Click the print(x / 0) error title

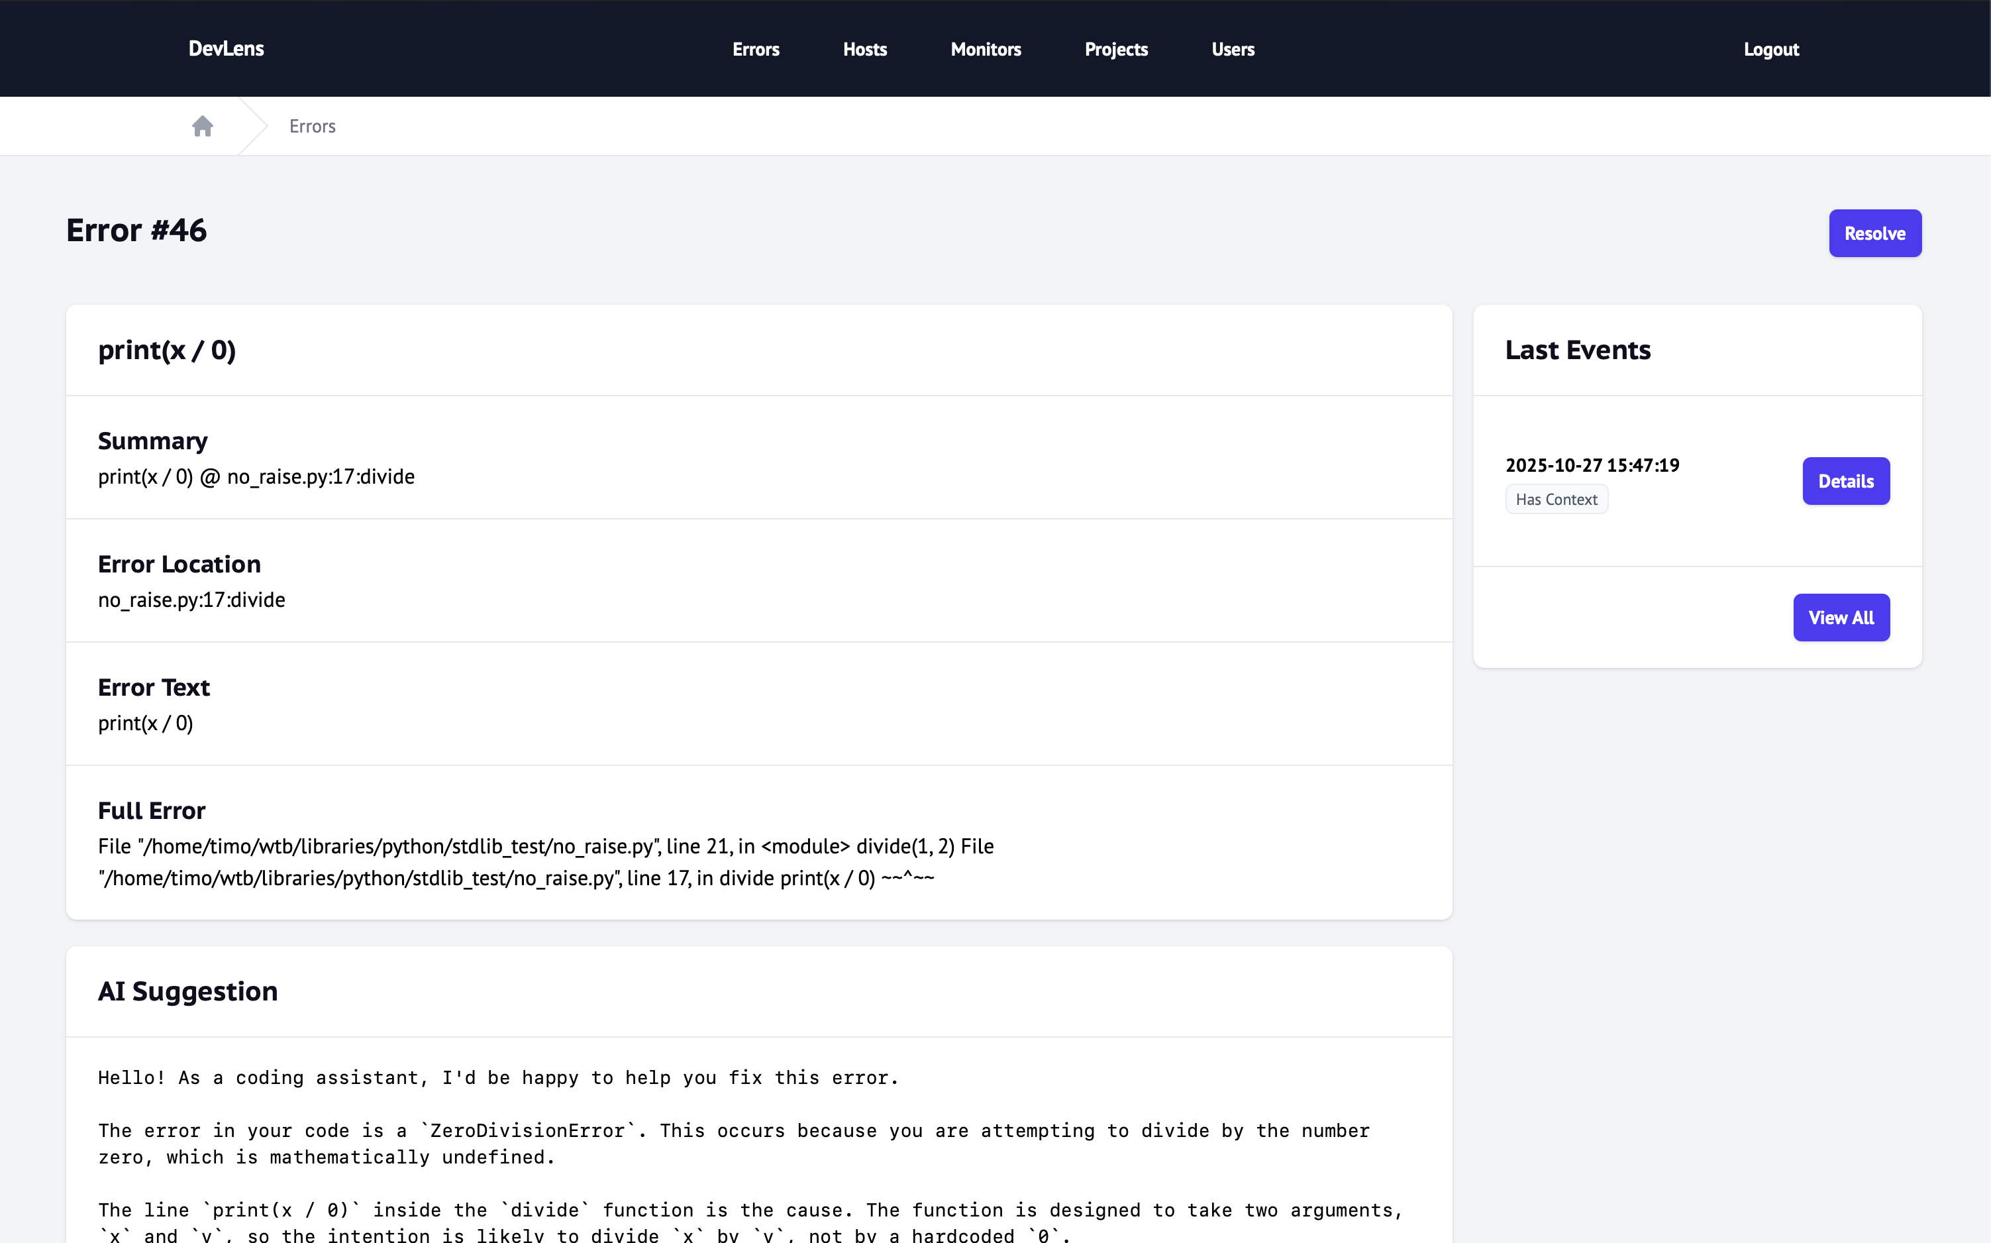pyautogui.click(x=167, y=349)
